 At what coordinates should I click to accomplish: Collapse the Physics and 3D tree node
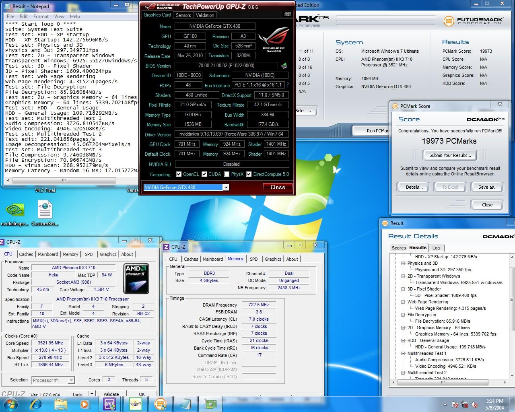coord(403,263)
